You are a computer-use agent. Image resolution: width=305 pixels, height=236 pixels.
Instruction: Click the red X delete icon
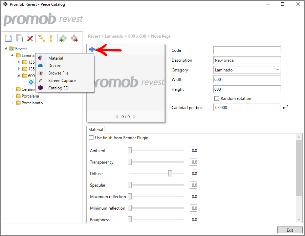[x=30, y=38]
